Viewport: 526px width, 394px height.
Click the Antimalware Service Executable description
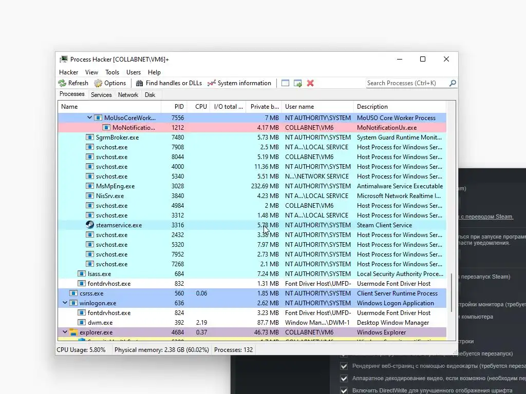(x=400, y=186)
